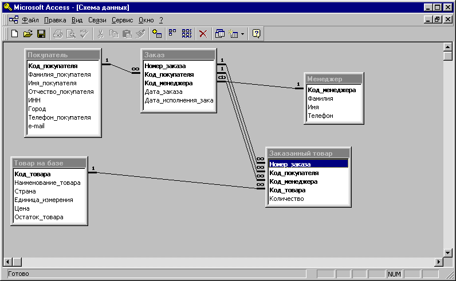Viewport: 456px width, 281px height.
Task: Click the Format Painter brush icon
Action: (140, 34)
